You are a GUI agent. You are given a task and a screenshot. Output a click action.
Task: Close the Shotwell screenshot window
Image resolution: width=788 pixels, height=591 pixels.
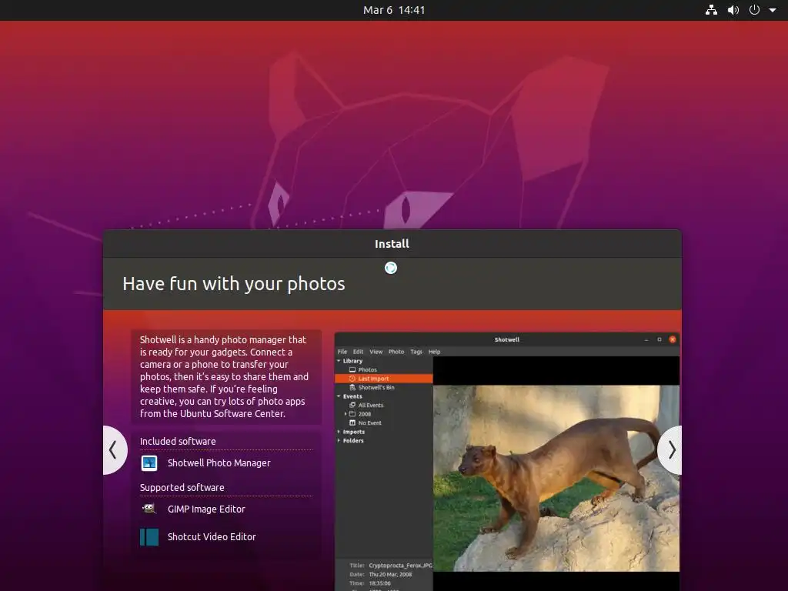(x=673, y=339)
